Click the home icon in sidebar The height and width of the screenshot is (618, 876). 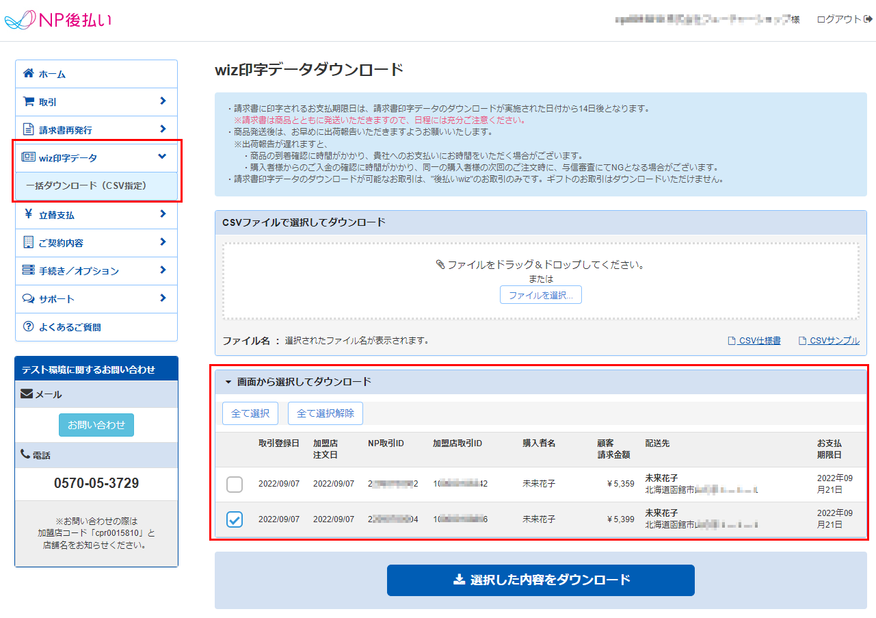(28, 73)
